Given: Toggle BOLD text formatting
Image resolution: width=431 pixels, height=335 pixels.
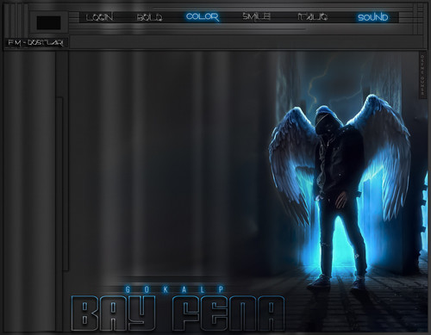Looking at the screenshot, I should [150, 17].
